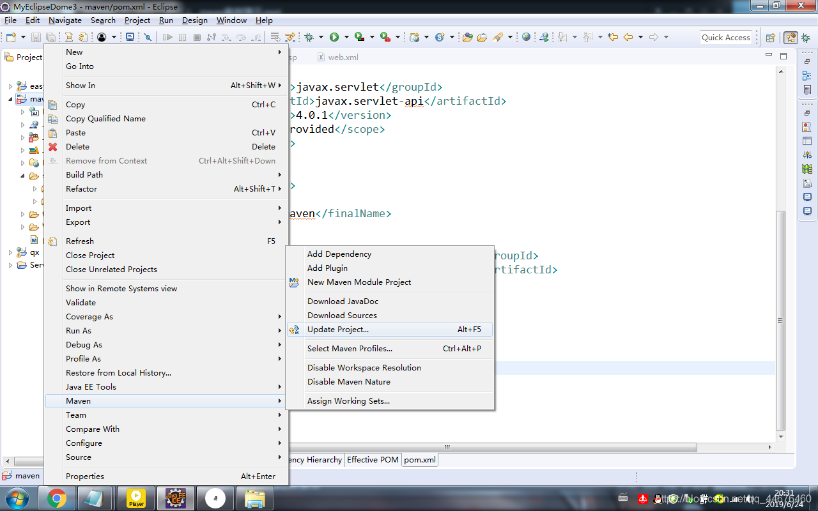The height and width of the screenshot is (511, 818).
Task: Select the Debug perspective icon
Action: coord(807,38)
